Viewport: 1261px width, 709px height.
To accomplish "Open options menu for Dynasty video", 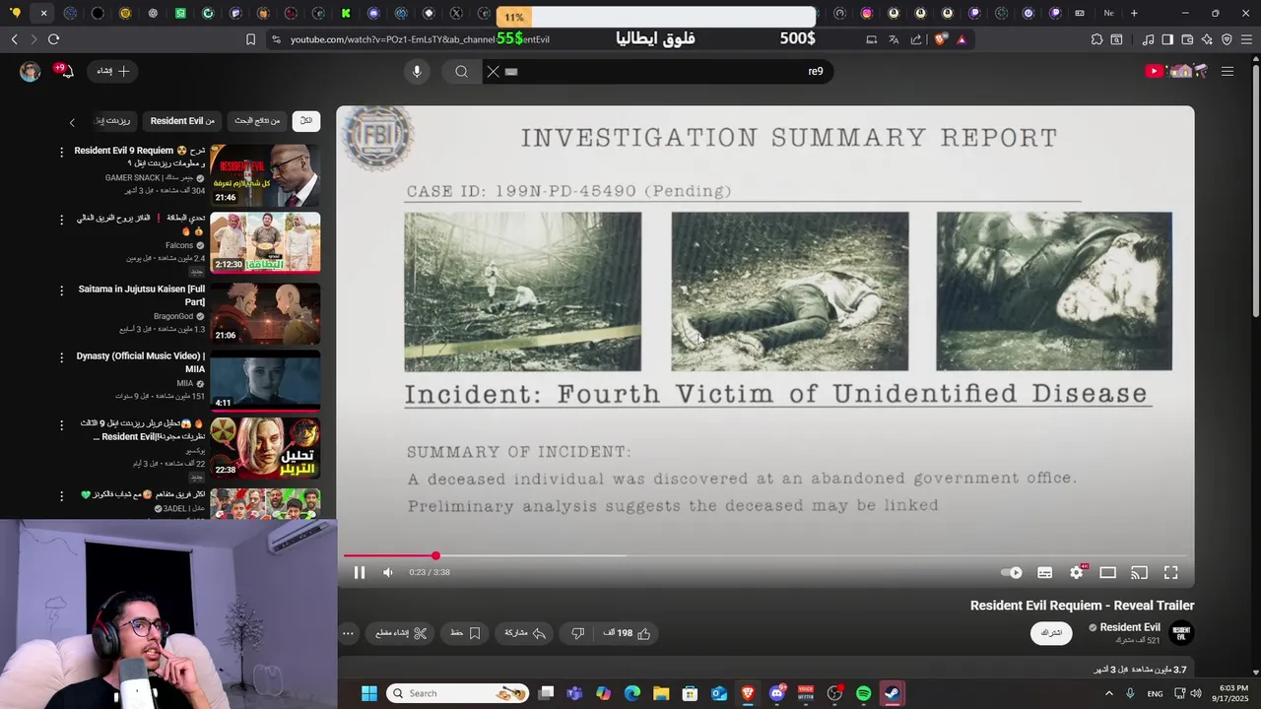I will pyautogui.click(x=61, y=356).
